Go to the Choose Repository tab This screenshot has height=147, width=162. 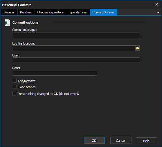point(51,12)
